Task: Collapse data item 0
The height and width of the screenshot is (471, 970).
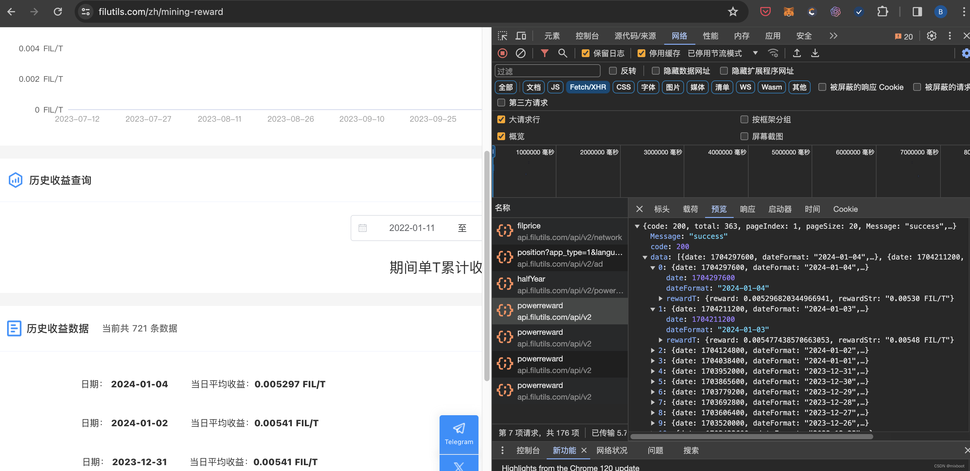Action: tap(653, 268)
